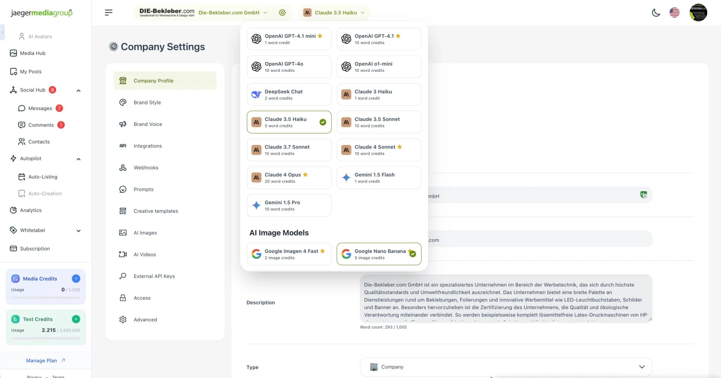Click the hamburger menu icon
721x378 pixels.
(x=109, y=13)
